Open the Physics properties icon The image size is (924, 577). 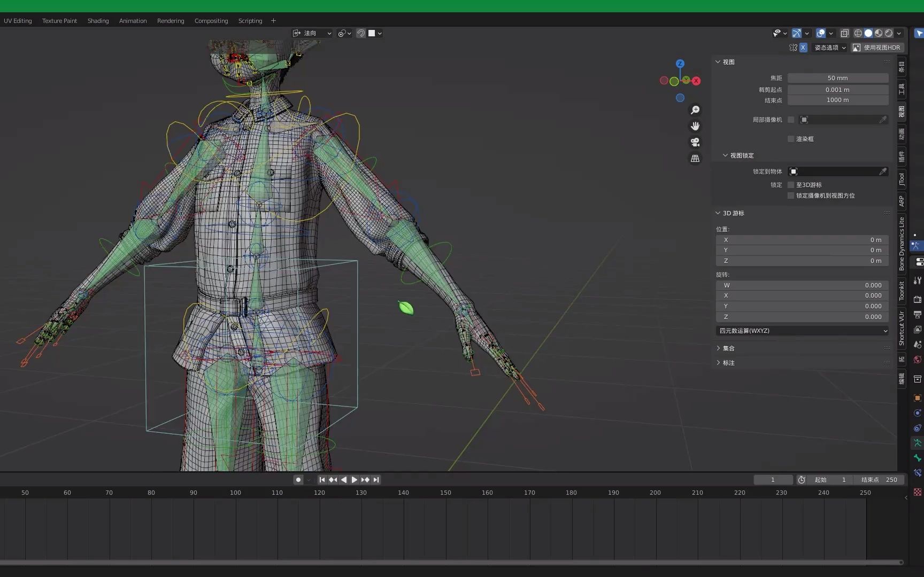coord(918,413)
